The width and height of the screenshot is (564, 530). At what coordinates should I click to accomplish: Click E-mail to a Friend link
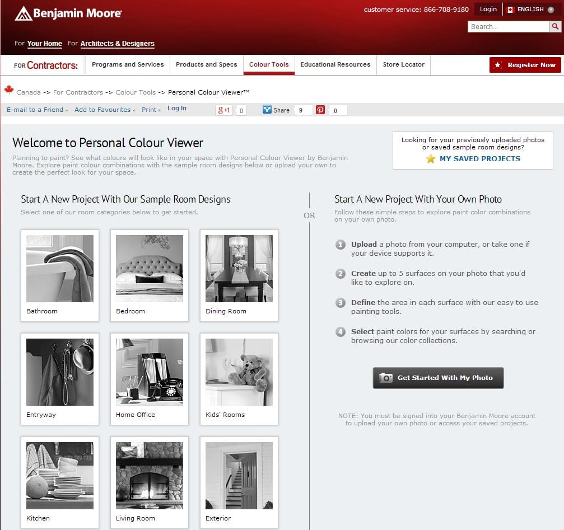click(35, 110)
